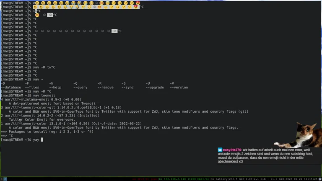Click the chat message about unicode emojis
The image size is (322, 181).
(265, 155)
